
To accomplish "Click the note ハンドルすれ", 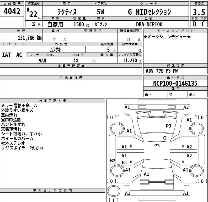I will pos(13,124).
